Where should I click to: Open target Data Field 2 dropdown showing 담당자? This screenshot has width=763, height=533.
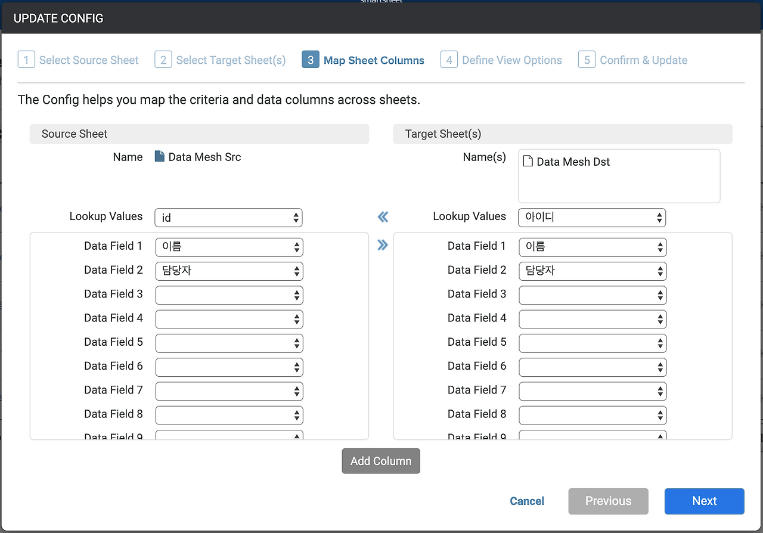(x=593, y=271)
